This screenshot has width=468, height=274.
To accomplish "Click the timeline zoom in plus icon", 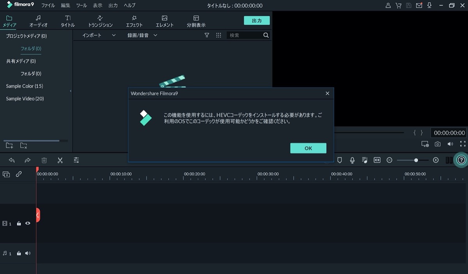I will coord(436,160).
